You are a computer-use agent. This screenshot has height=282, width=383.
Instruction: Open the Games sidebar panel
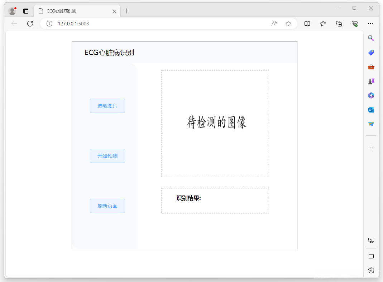[371, 81]
